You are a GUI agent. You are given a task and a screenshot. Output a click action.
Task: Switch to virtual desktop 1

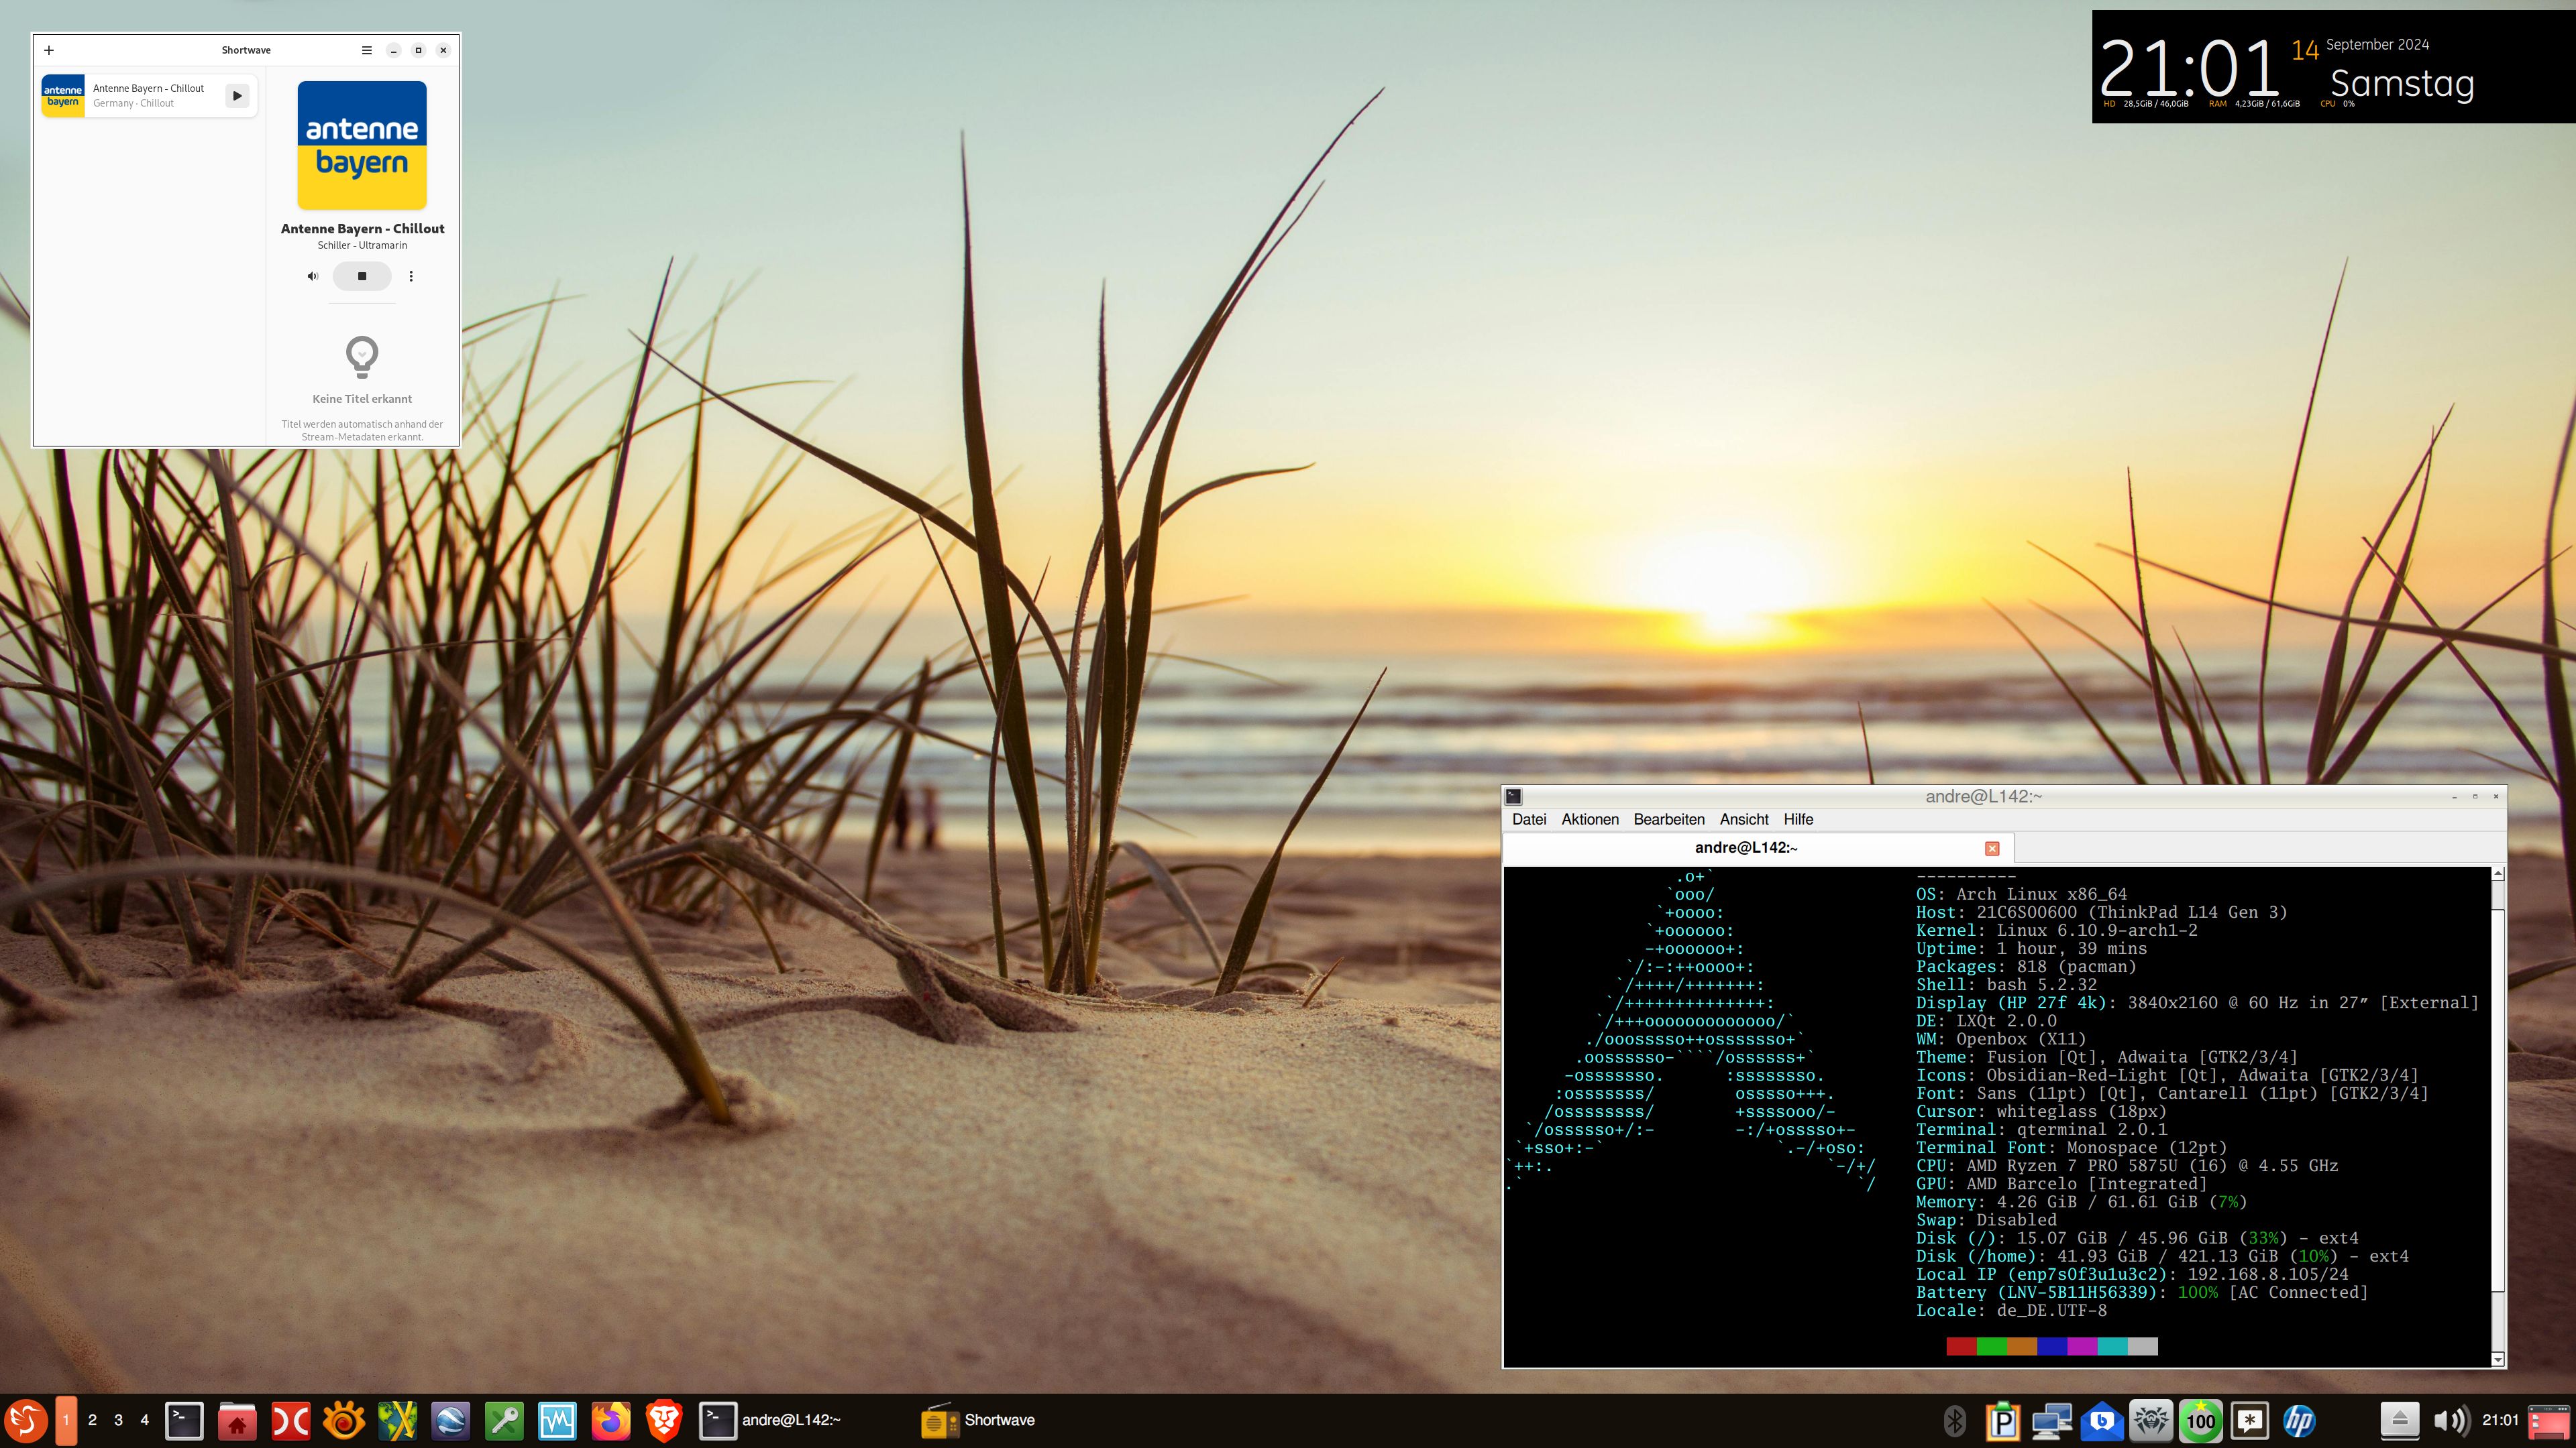(66, 1420)
